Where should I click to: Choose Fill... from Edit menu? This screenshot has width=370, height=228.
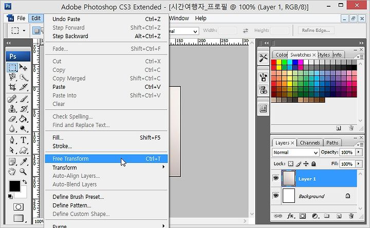[106, 138]
